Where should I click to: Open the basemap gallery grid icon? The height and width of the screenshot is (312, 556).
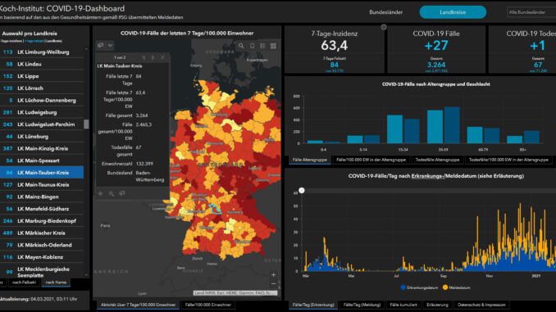273,46
